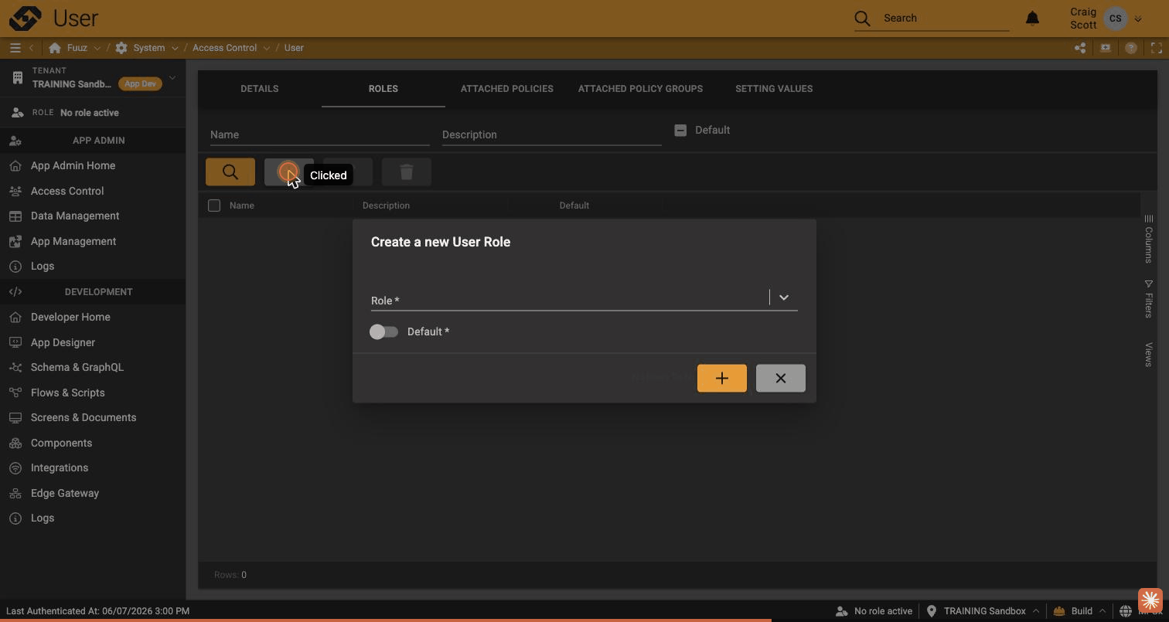Click the Access Control breadcrumb link
This screenshot has width=1169, height=622.
pyautogui.click(x=224, y=48)
